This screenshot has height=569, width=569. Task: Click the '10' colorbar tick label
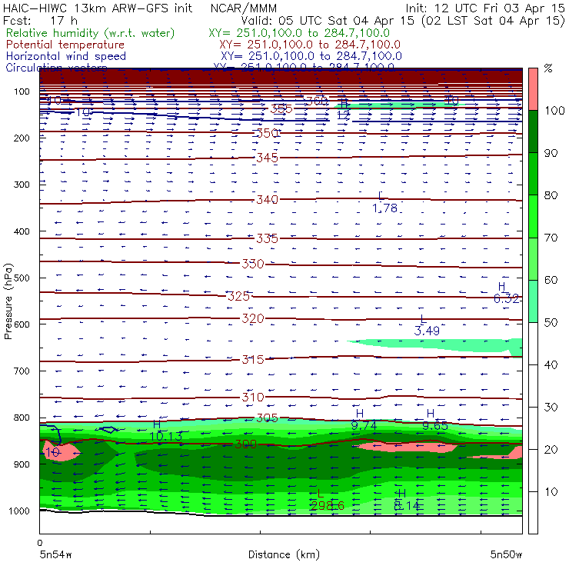click(x=551, y=492)
